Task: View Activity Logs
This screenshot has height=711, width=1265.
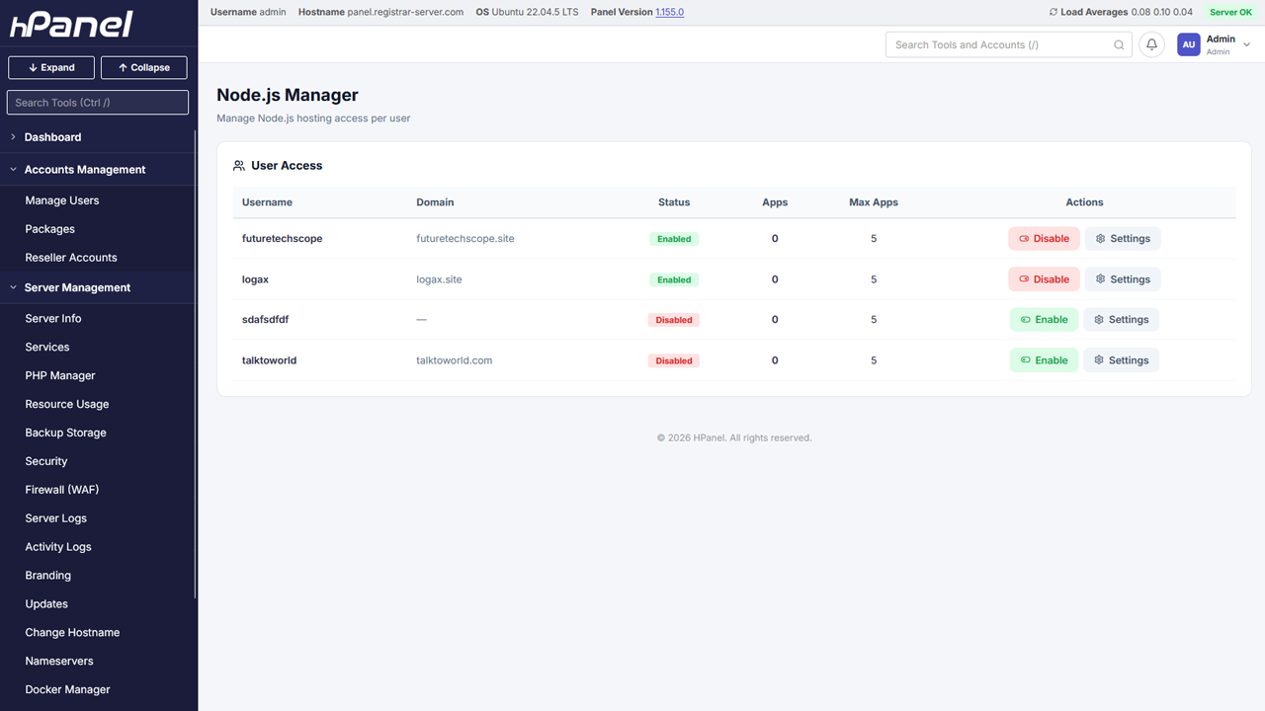Action: 58,547
